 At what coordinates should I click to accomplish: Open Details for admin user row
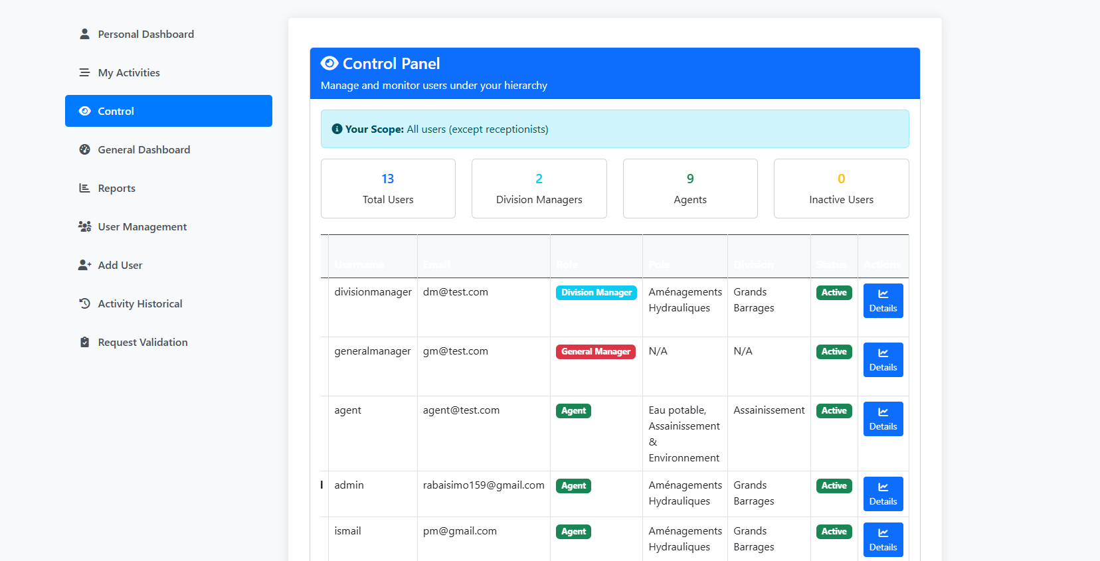click(x=883, y=494)
